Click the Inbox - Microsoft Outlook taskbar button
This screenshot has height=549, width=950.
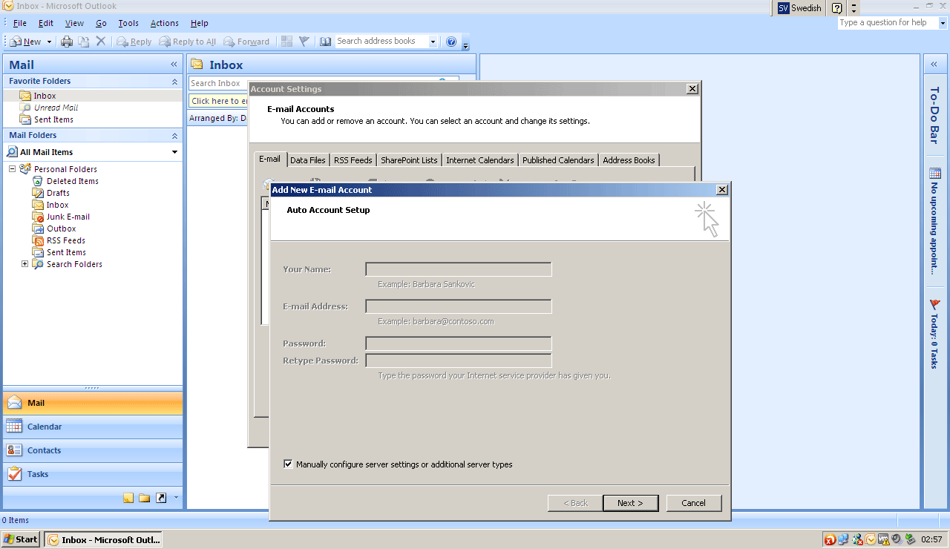pyautogui.click(x=103, y=539)
